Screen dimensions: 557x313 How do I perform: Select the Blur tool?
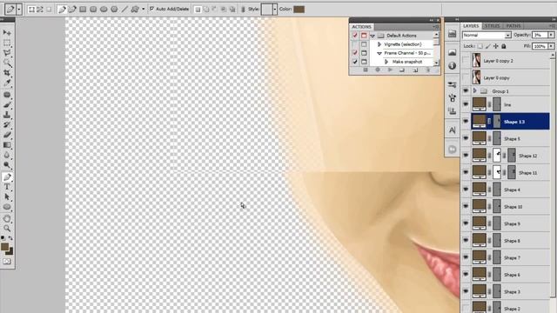7,155
